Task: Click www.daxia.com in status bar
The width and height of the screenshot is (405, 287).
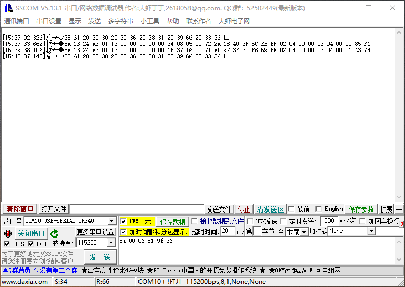Action: [25, 282]
